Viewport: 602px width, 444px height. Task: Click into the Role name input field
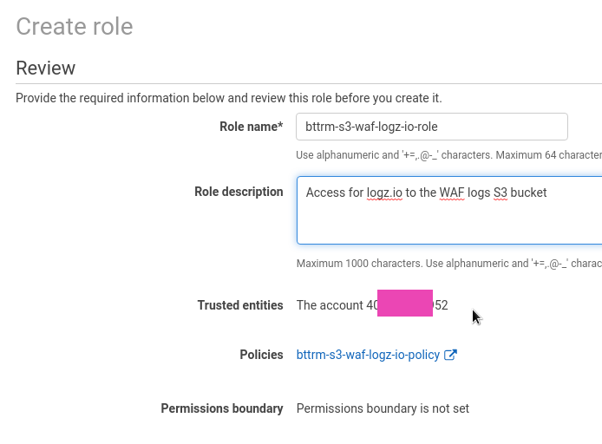tap(431, 127)
